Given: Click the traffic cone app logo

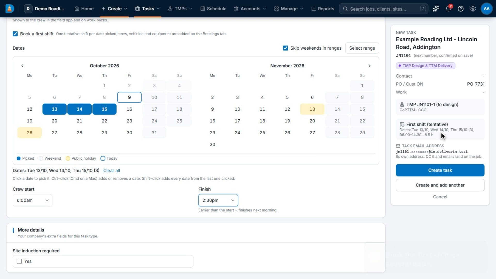Looking at the screenshot, I should pos(10,9).
